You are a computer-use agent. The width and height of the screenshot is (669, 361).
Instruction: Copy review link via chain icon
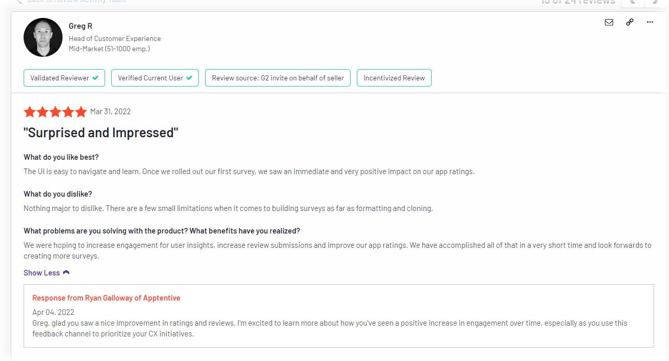(x=630, y=23)
